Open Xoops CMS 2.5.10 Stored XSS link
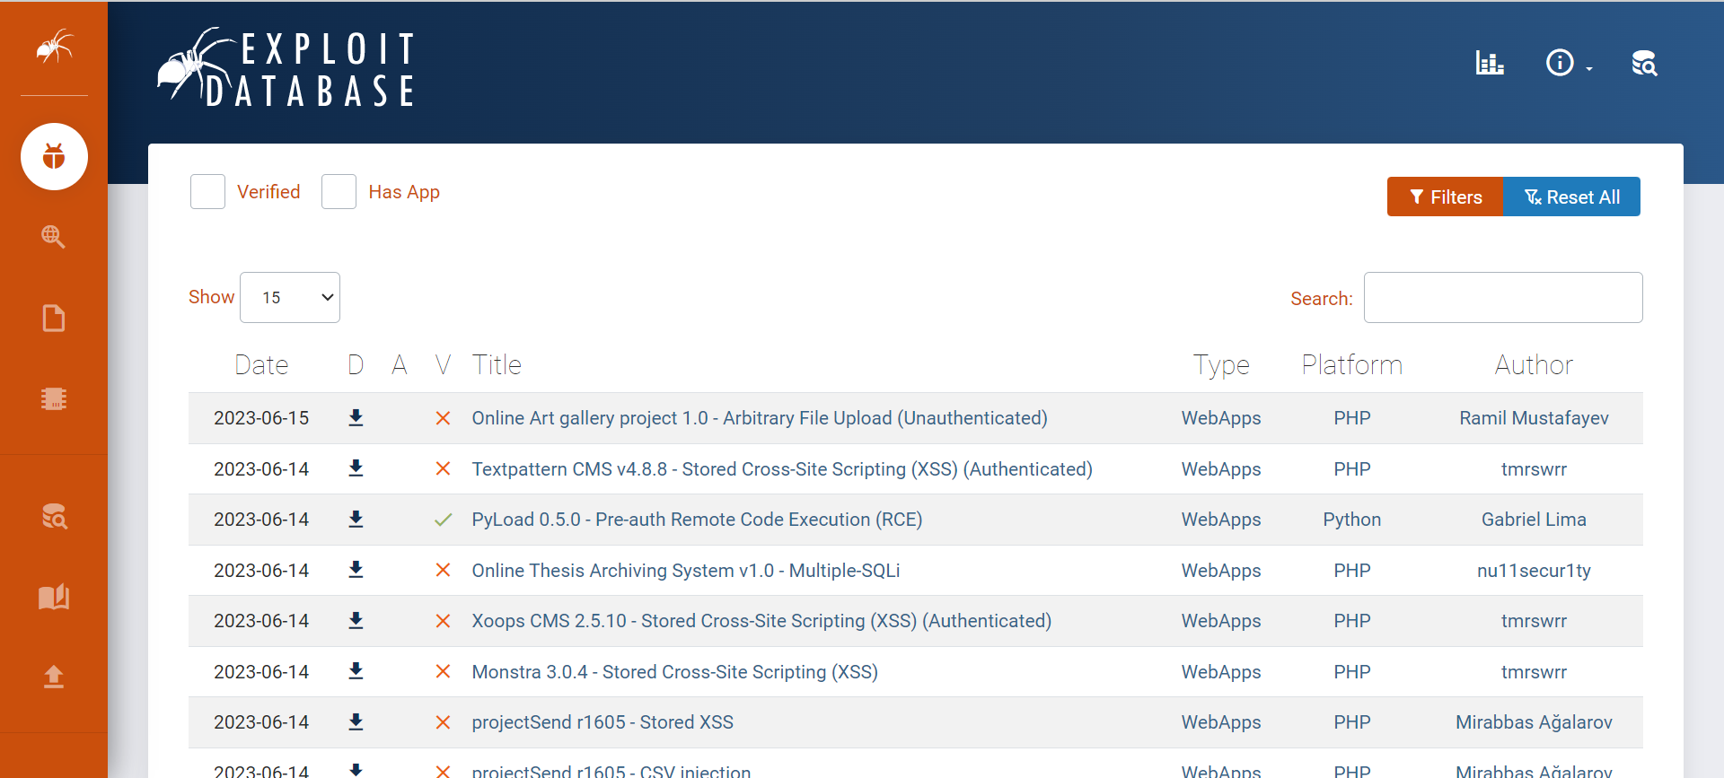This screenshot has width=1724, height=778. (x=761, y=621)
